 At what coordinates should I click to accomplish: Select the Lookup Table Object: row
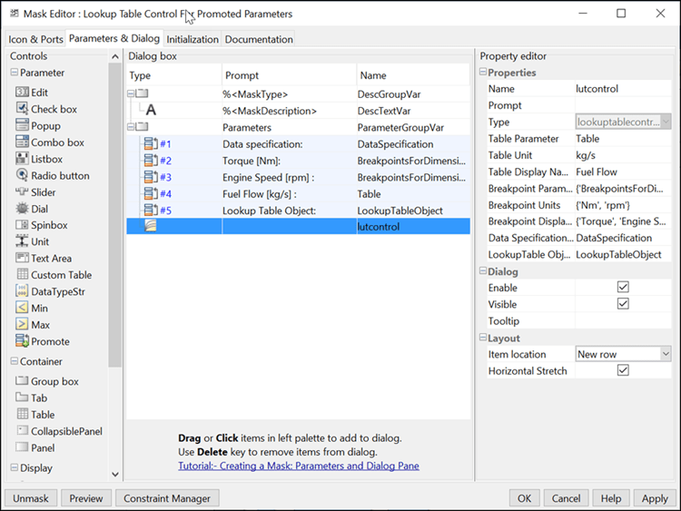[299, 211]
